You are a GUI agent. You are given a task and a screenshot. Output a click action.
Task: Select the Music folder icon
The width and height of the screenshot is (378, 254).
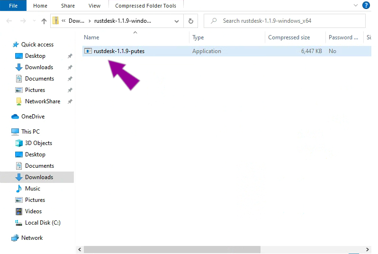tap(19, 189)
